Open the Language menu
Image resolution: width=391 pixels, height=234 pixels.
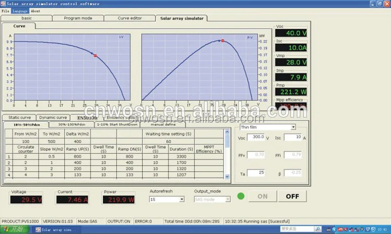click(20, 10)
